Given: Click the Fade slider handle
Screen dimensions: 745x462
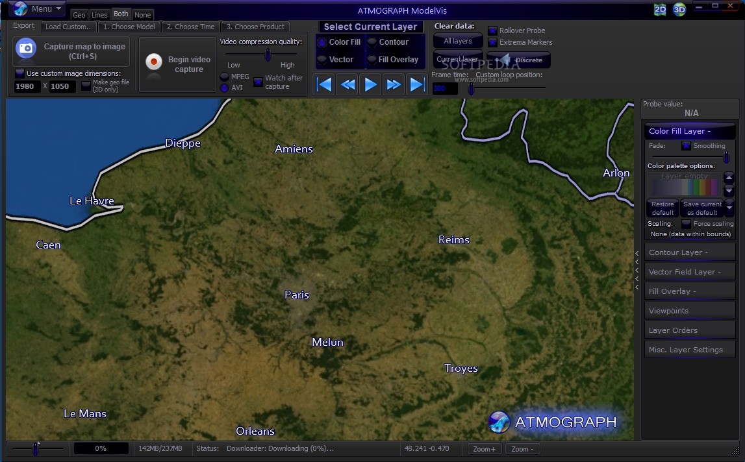Looking at the screenshot, I should (x=726, y=157).
